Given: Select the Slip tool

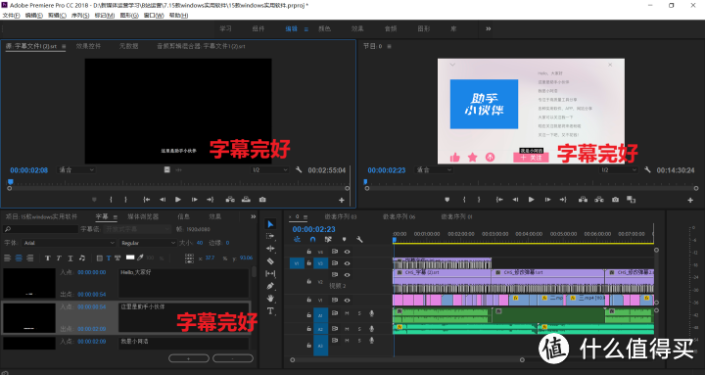Looking at the screenshot, I should 270,273.
